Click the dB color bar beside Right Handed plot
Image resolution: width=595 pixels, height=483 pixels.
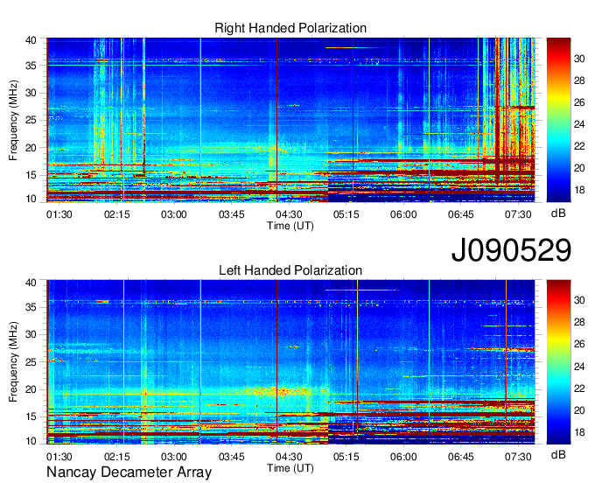coord(558,120)
